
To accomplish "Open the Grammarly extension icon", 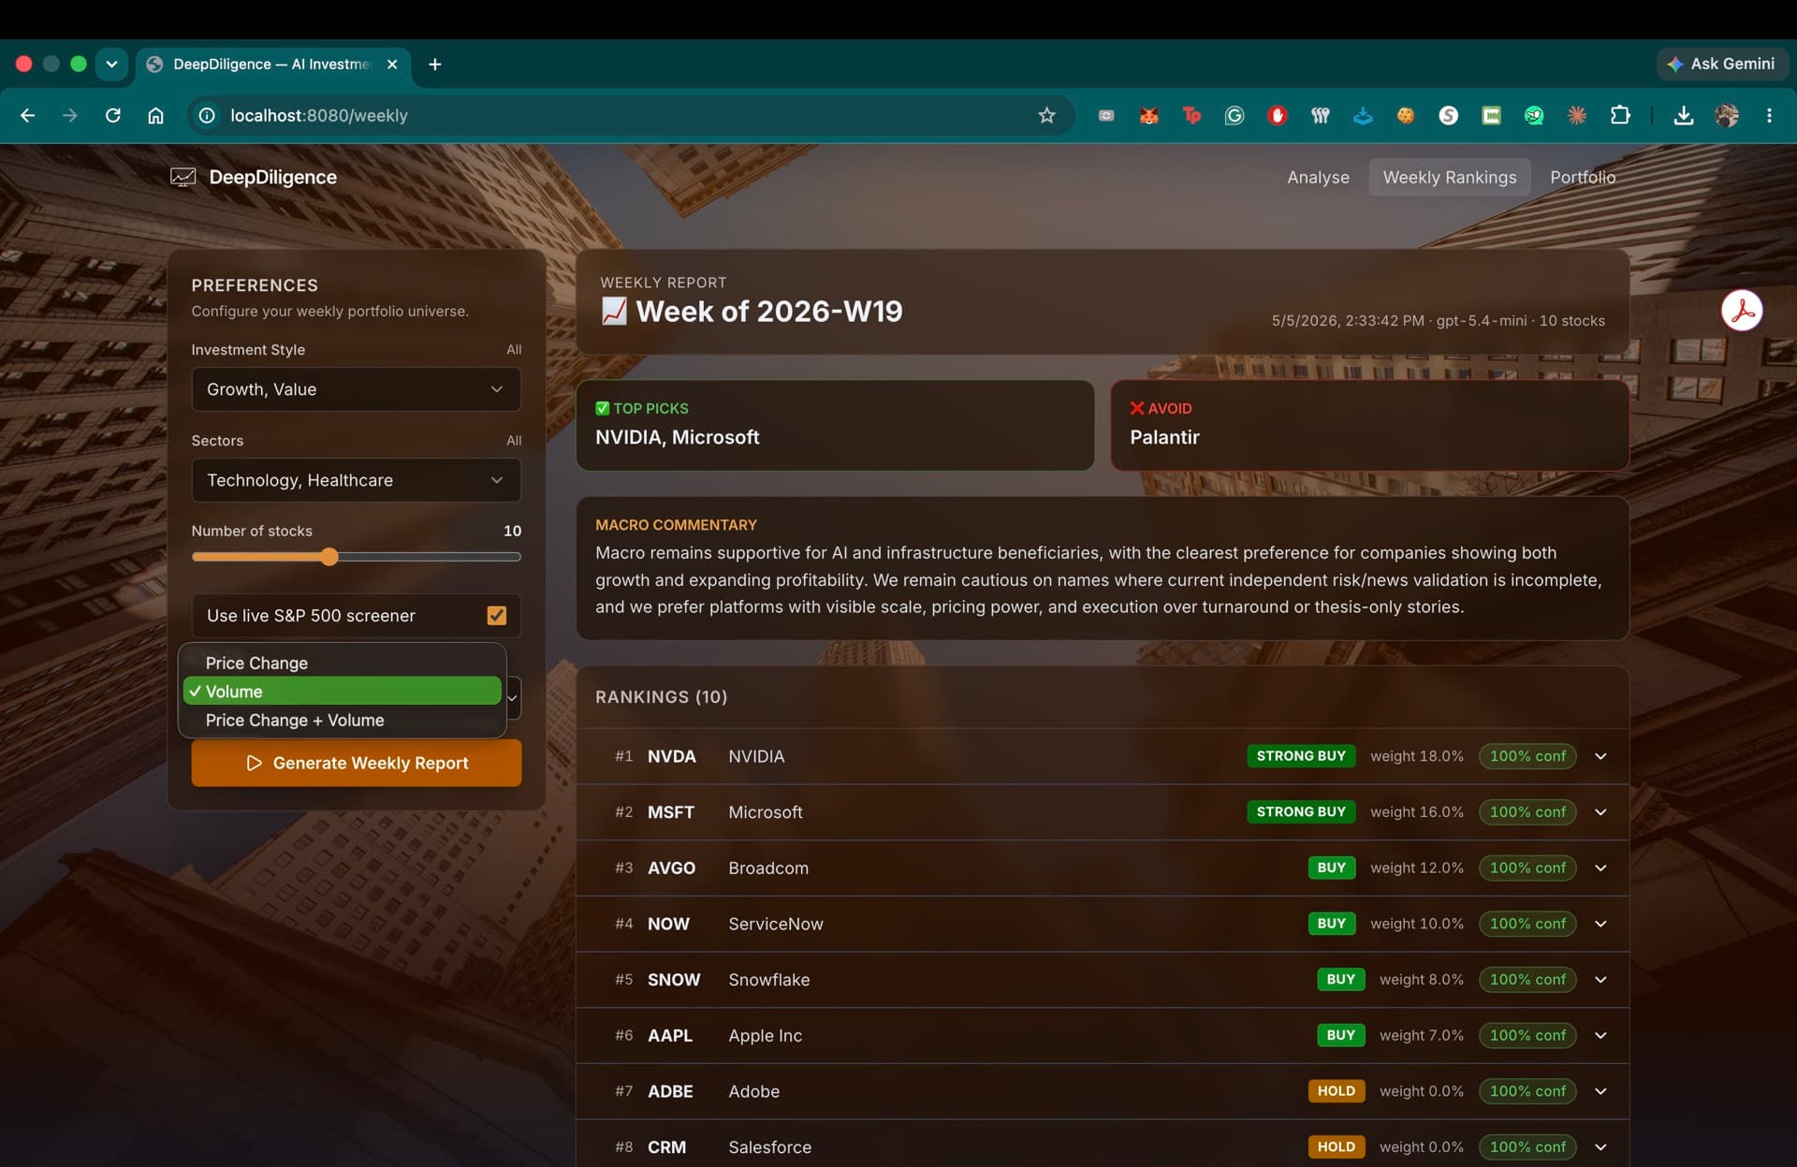I will click(1235, 115).
